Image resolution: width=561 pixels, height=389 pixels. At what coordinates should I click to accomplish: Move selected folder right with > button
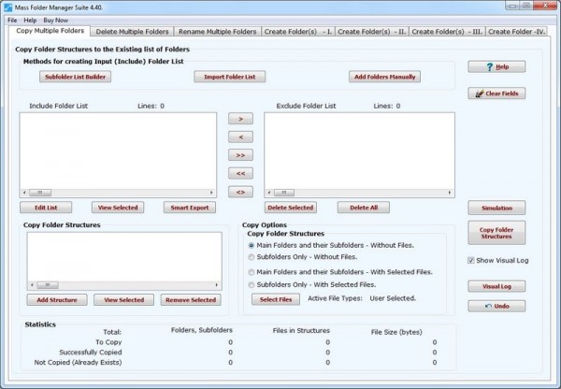(240, 119)
